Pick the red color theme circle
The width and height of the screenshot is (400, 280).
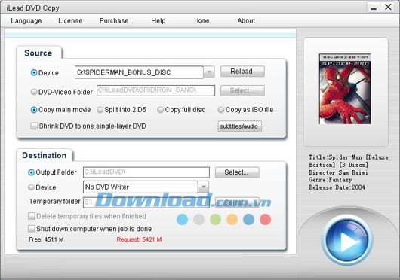click(x=265, y=219)
